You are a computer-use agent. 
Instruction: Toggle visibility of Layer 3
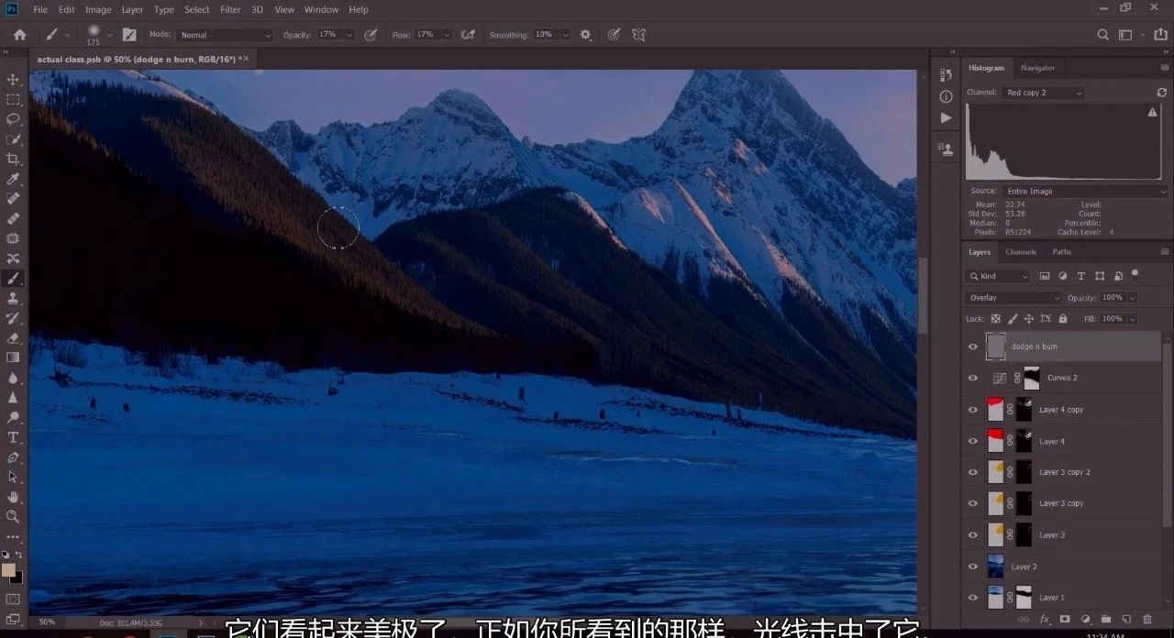pyautogui.click(x=973, y=534)
